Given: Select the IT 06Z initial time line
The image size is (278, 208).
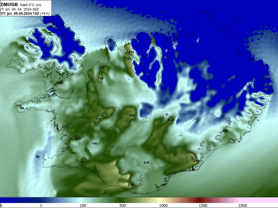Looking at the screenshot, I should pyautogui.click(x=20, y=9).
